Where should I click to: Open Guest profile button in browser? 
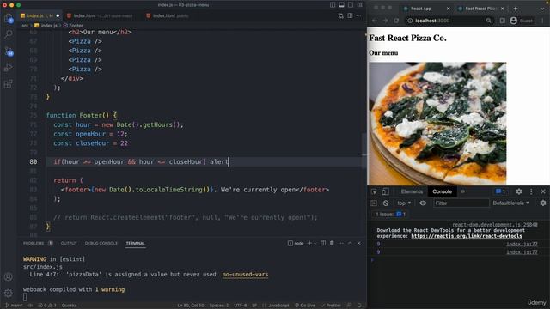tap(522, 21)
